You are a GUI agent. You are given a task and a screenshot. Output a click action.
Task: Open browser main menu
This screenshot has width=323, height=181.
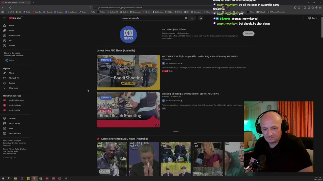(x=320, y=8)
